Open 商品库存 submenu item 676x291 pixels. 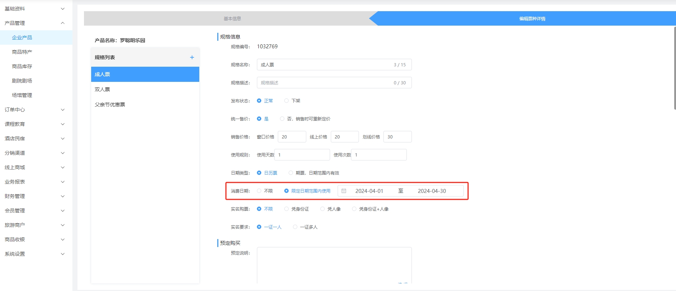(x=22, y=66)
